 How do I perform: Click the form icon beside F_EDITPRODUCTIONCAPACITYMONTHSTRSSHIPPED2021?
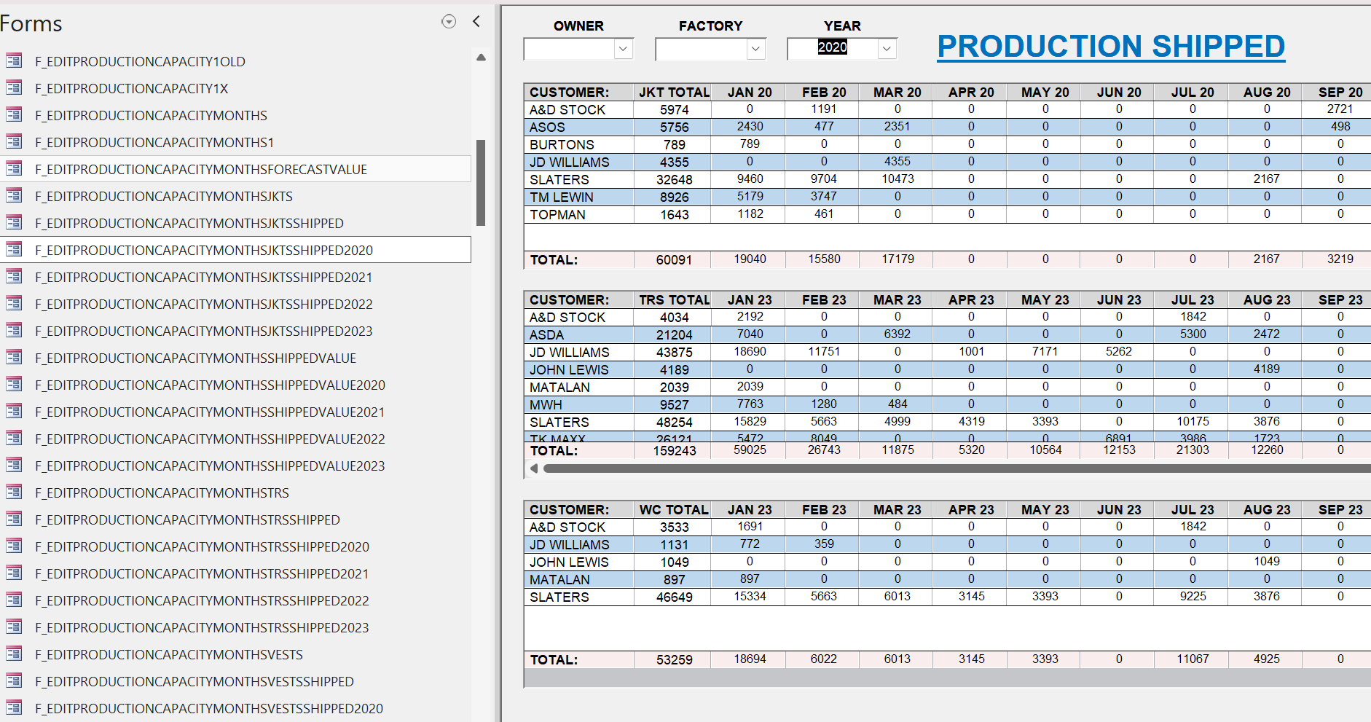coord(14,573)
